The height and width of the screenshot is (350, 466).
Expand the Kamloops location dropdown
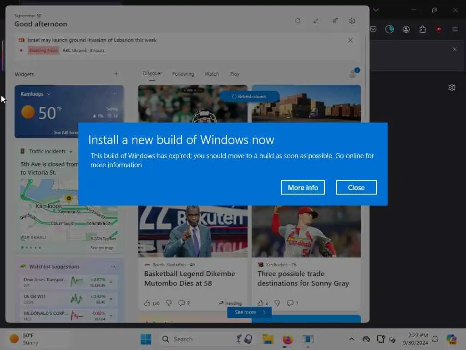49,94
